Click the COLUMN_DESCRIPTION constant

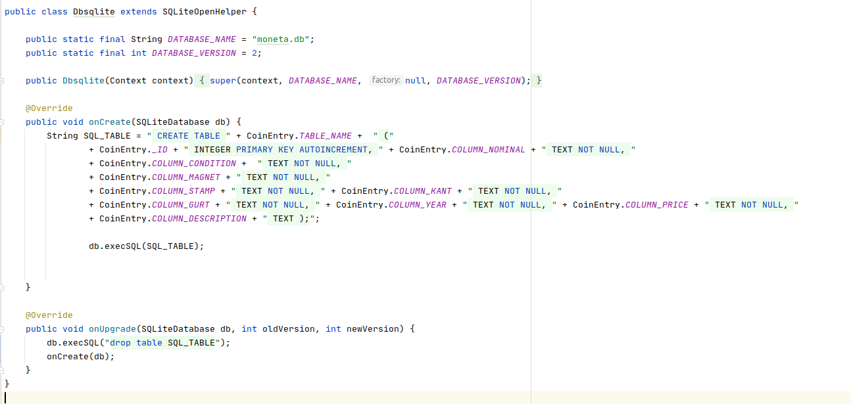tap(199, 219)
